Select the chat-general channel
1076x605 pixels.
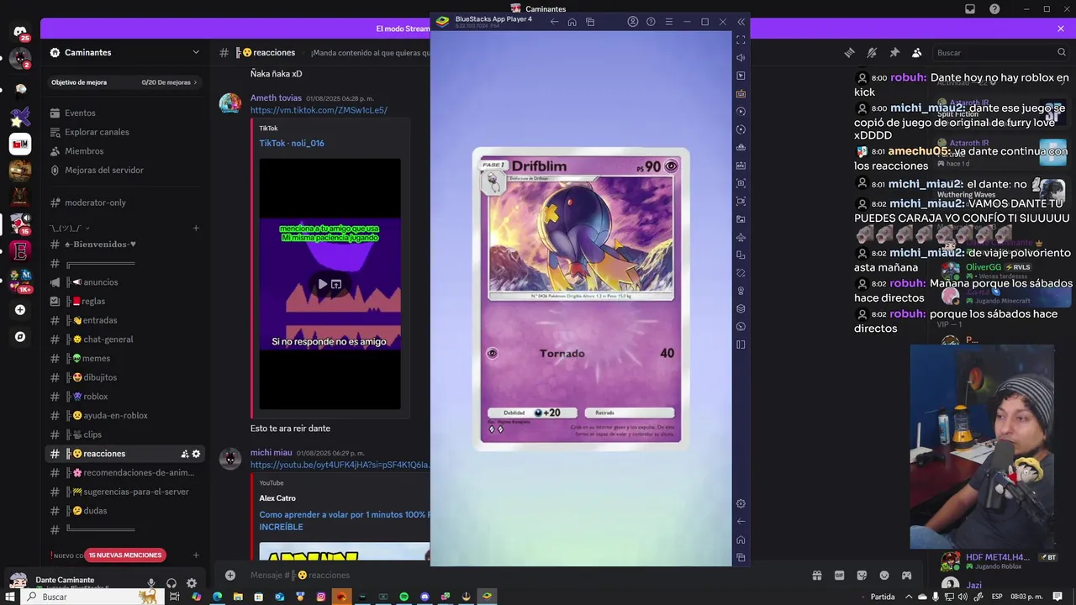click(x=124, y=339)
